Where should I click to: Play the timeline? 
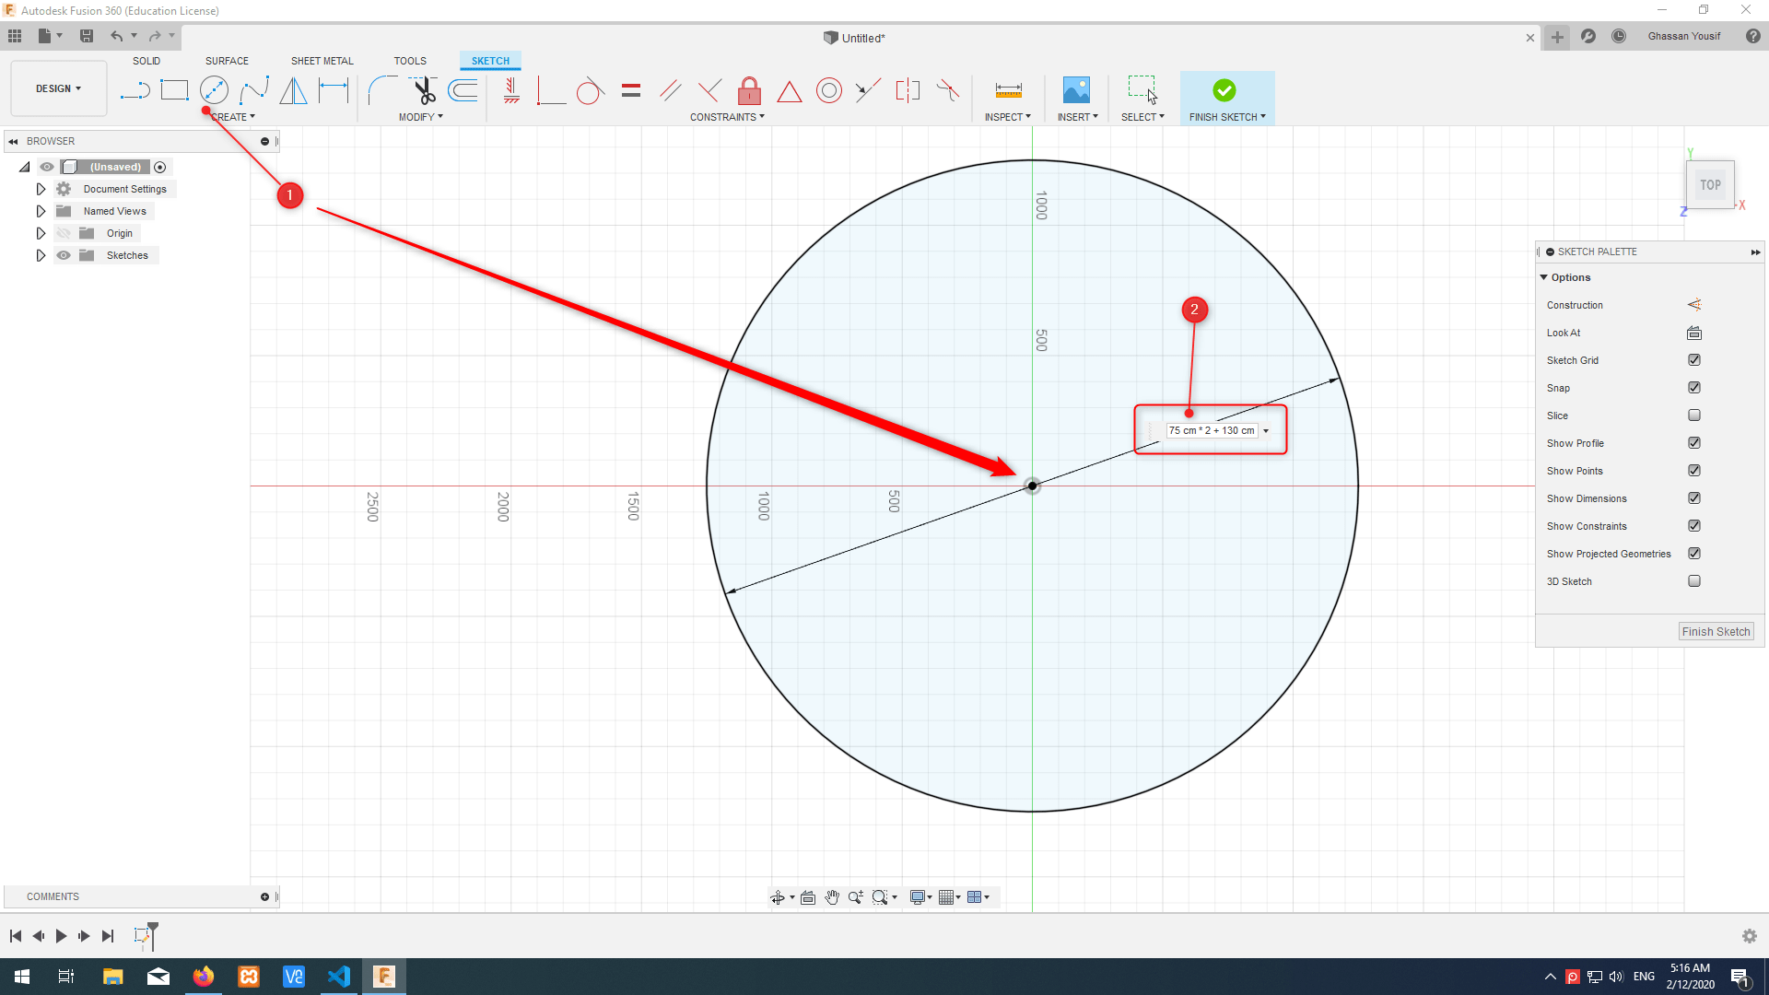pos(61,936)
